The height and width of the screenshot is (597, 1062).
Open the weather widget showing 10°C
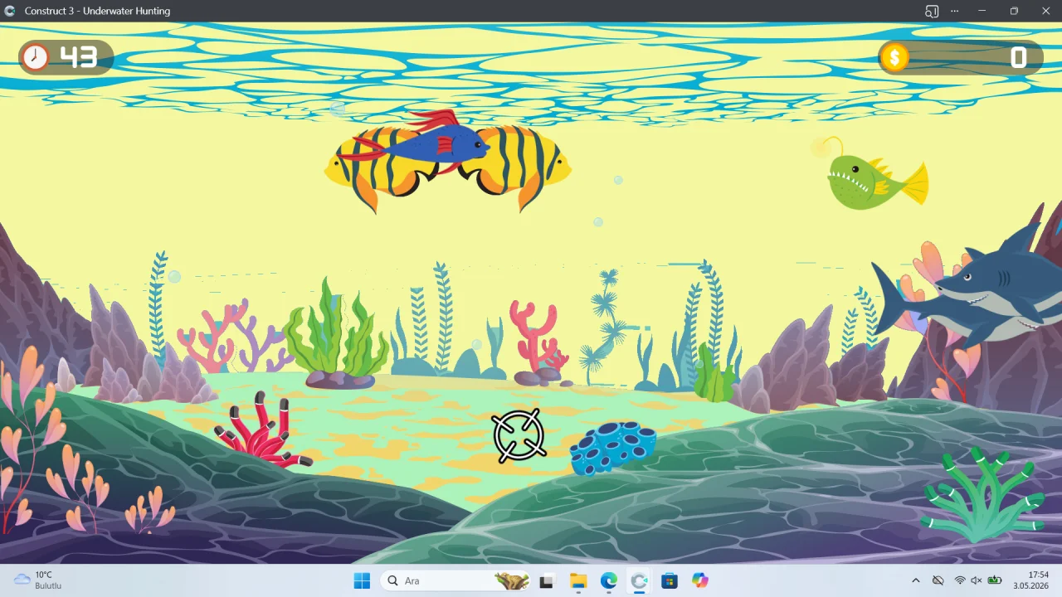38,580
